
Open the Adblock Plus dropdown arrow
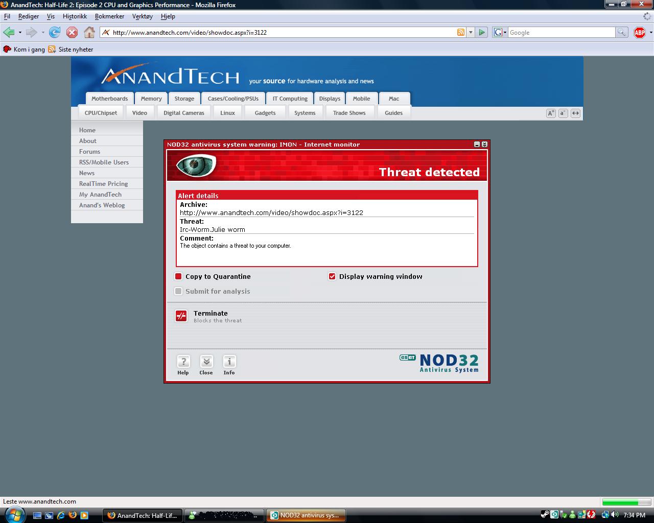tap(650, 32)
